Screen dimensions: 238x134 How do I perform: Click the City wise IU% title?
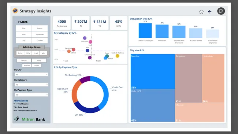137,51
